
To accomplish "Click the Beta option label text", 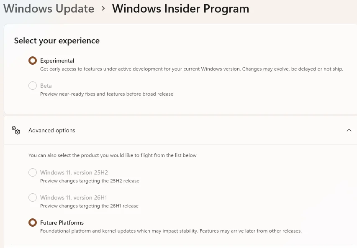I will (46, 86).
